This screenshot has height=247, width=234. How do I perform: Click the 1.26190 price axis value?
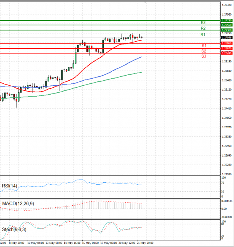[x=227, y=62]
